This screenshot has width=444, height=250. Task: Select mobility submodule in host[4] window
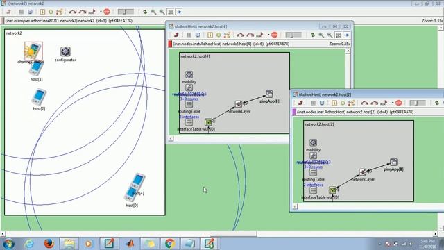click(189, 74)
